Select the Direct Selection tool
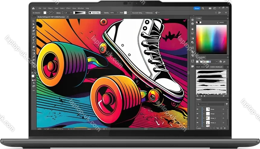260x149 pixels. (x=34, y=24)
